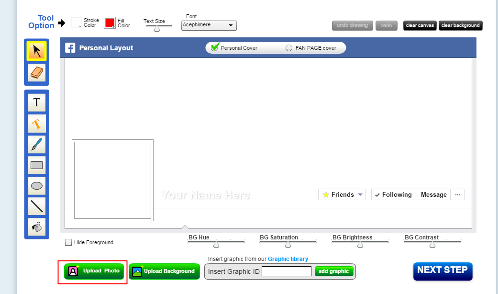
Task: Open the Stroke Color swatch
Action: [x=77, y=23]
